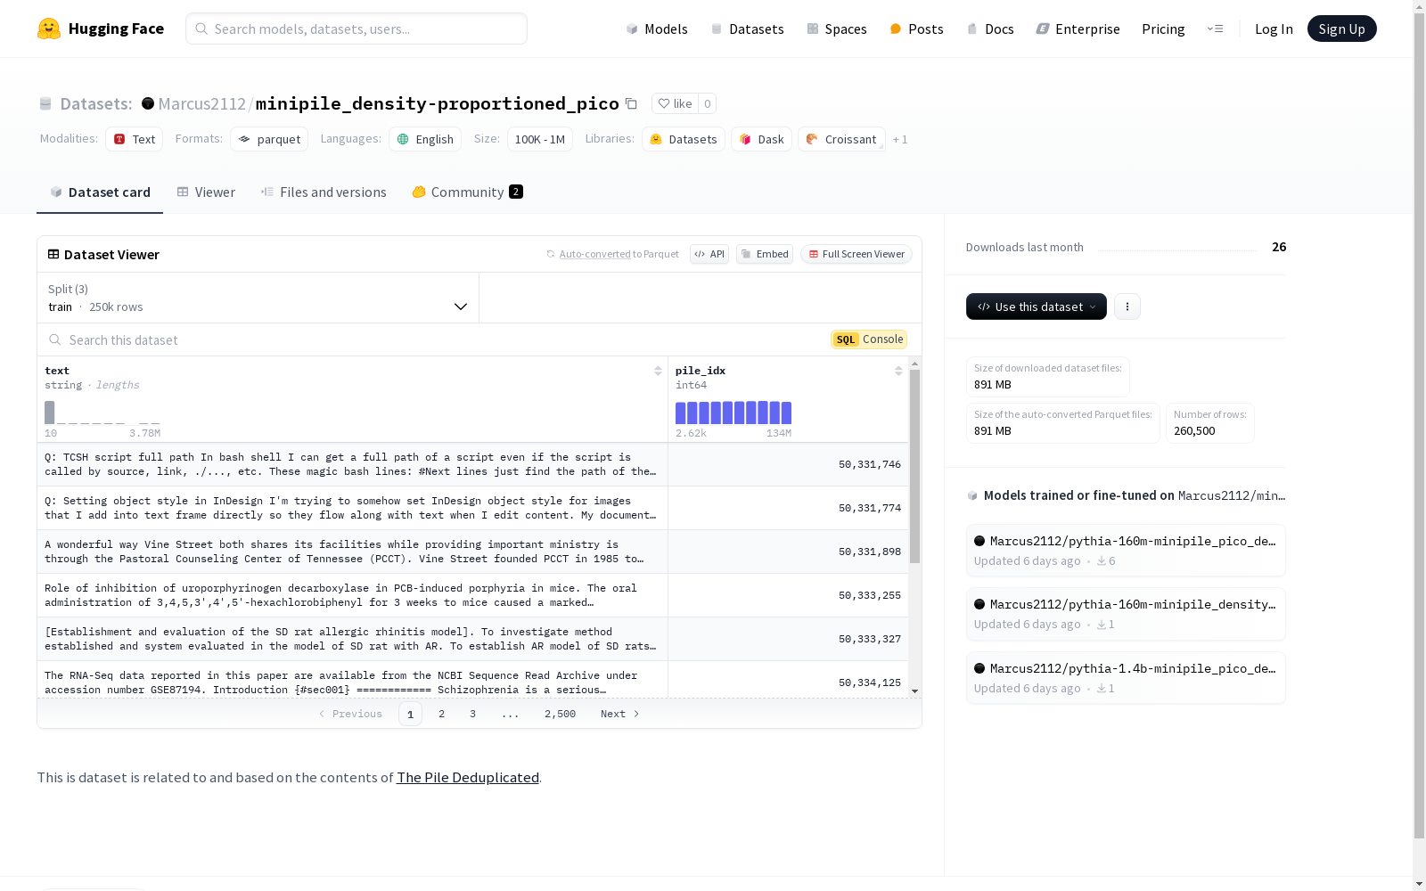
Task: Sort the pile_idx column
Action: (x=898, y=371)
